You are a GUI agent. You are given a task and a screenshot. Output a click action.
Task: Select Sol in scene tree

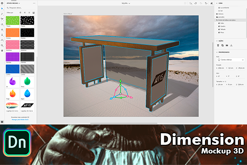[221, 11]
